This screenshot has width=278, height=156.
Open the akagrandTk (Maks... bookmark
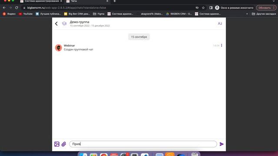pos(150,14)
